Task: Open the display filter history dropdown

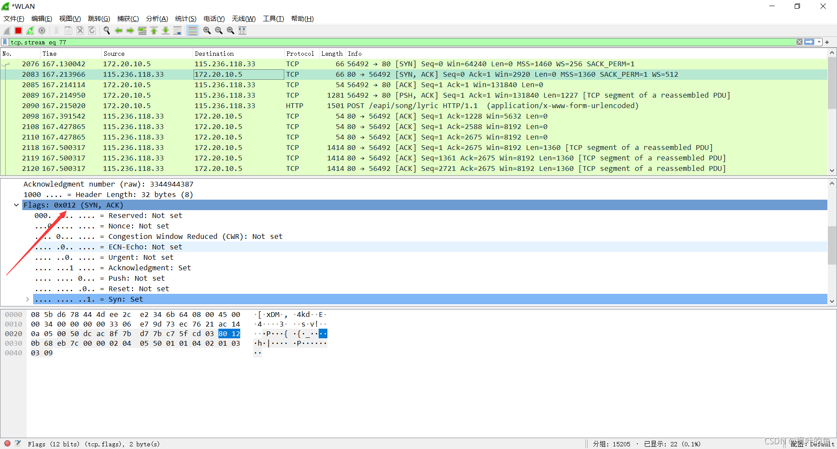Action: coord(819,42)
